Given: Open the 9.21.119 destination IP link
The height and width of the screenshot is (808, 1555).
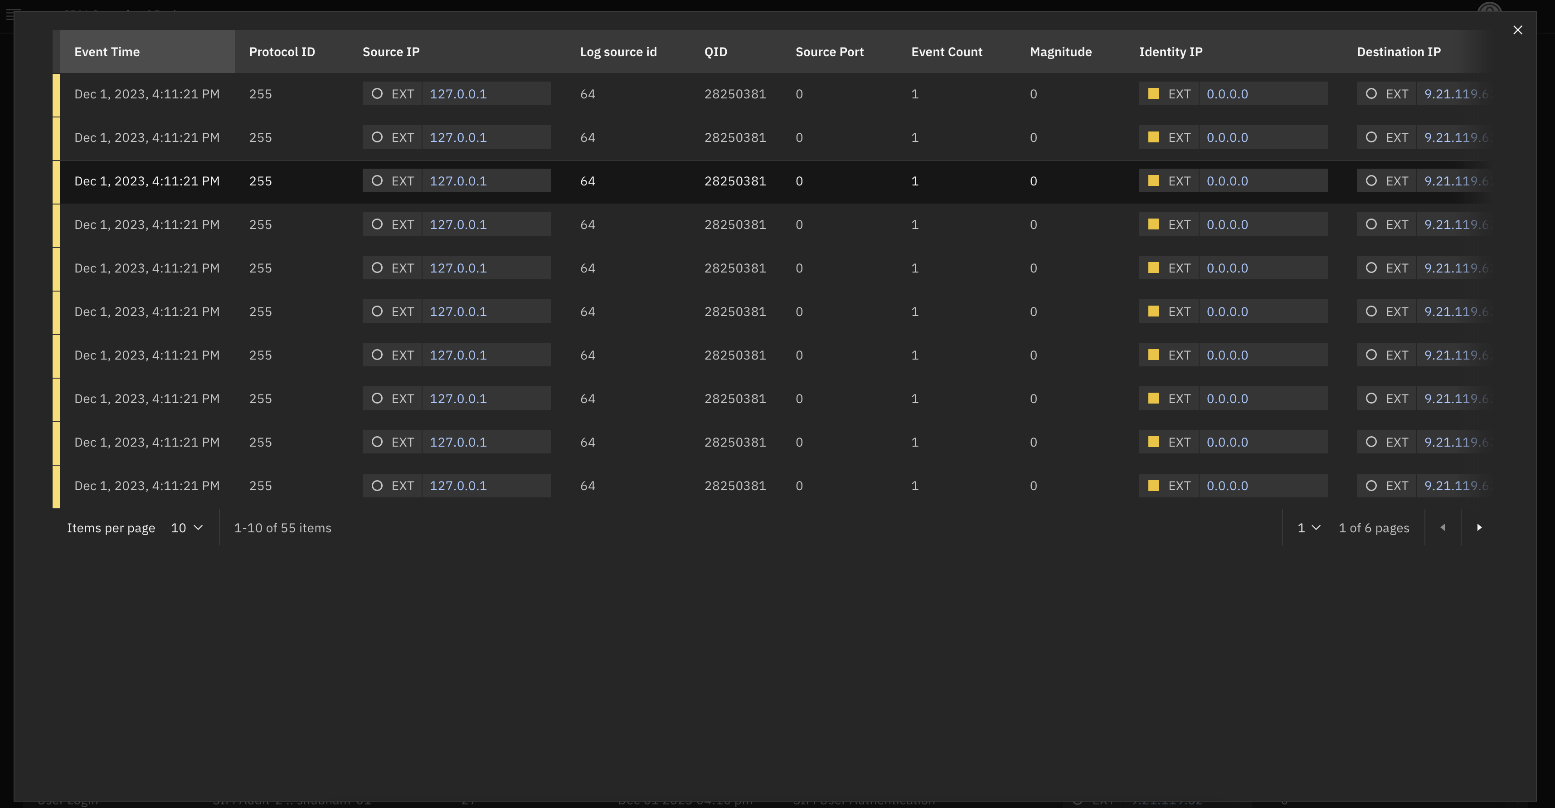Looking at the screenshot, I should 1454,93.
